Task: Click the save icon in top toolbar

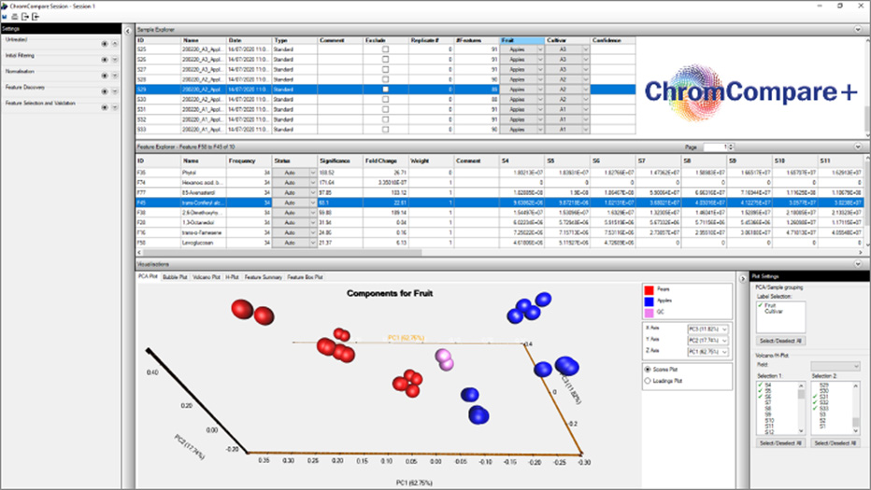Action: 5,17
